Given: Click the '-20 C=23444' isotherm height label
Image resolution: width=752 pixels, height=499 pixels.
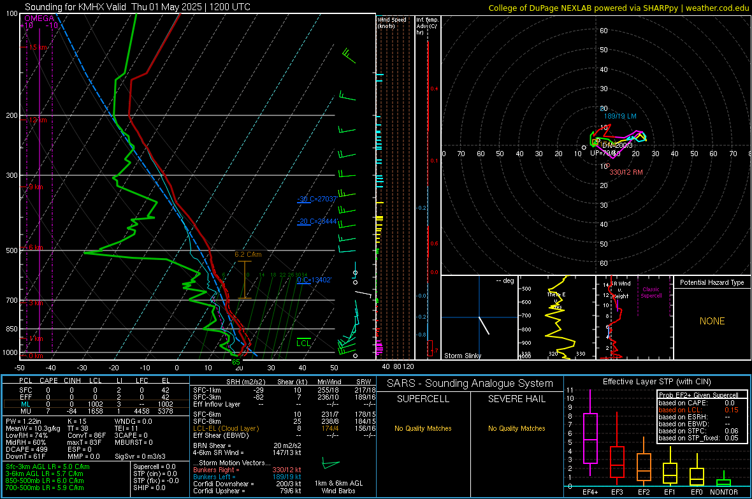Looking at the screenshot, I should (317, 221).
